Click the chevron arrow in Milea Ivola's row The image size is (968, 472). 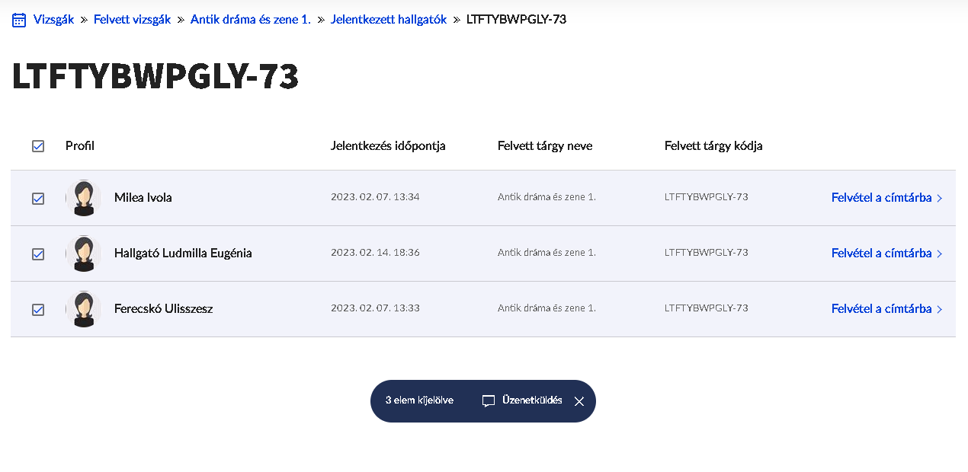point(940,199)
